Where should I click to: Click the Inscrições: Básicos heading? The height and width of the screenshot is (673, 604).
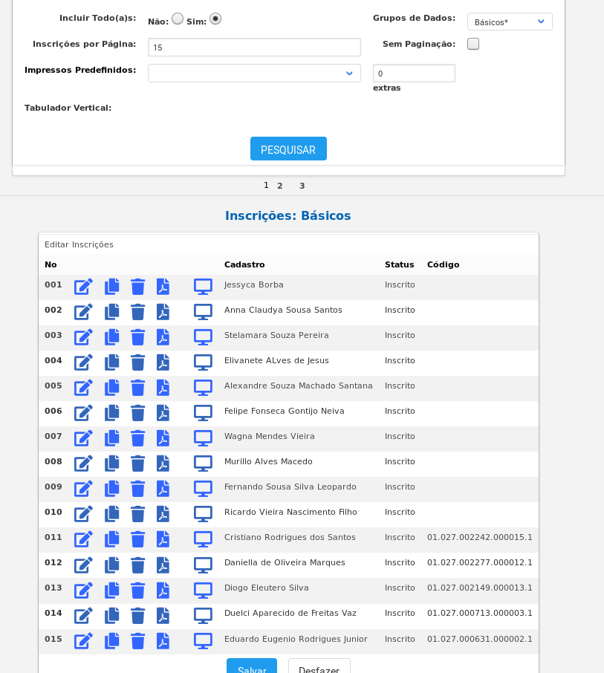click(288, 215)
